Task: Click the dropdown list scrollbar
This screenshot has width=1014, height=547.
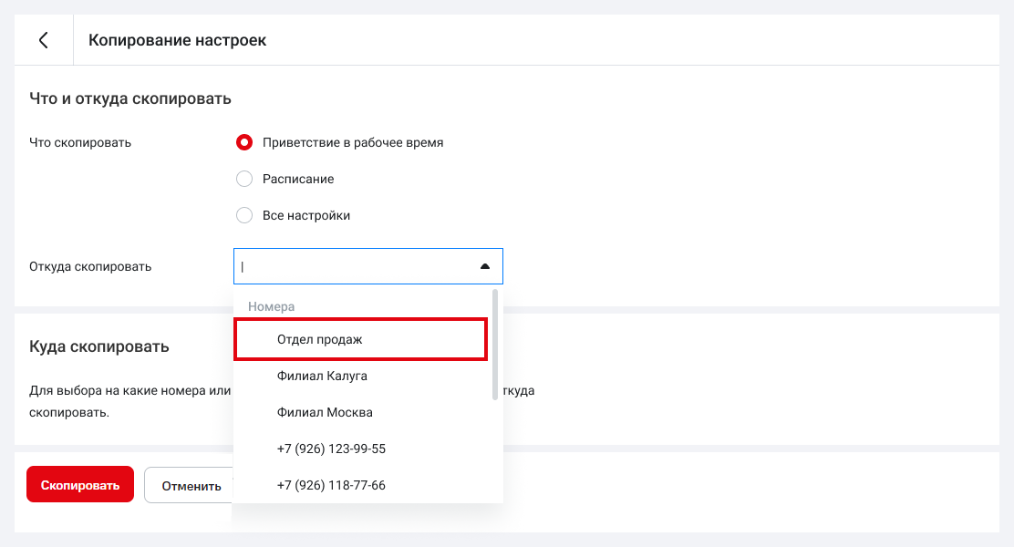Action: [x=495, y=345]
